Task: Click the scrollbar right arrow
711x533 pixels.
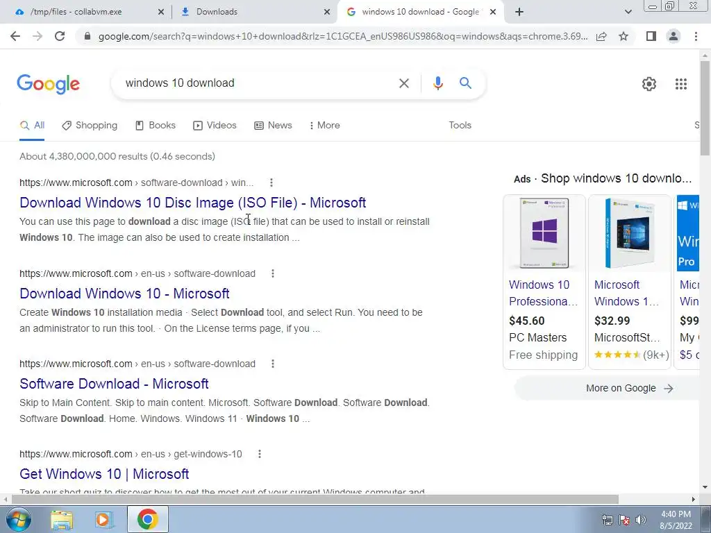Action: [694, 499]
